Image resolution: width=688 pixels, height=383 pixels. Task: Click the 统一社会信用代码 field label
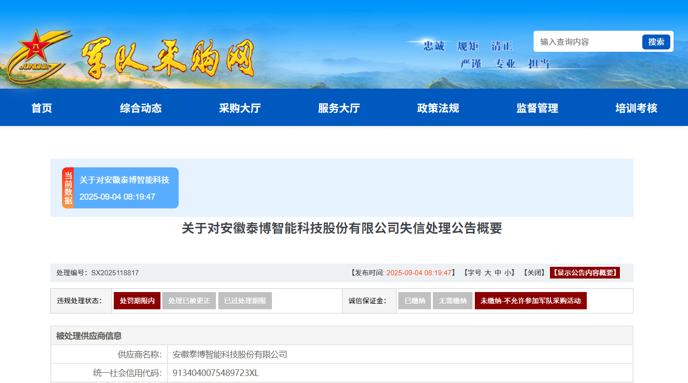coord(128,373)
